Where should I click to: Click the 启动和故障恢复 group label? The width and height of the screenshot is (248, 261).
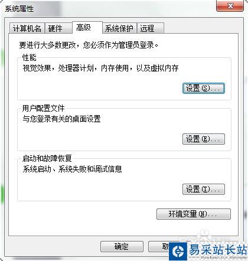tap(47, 158)
